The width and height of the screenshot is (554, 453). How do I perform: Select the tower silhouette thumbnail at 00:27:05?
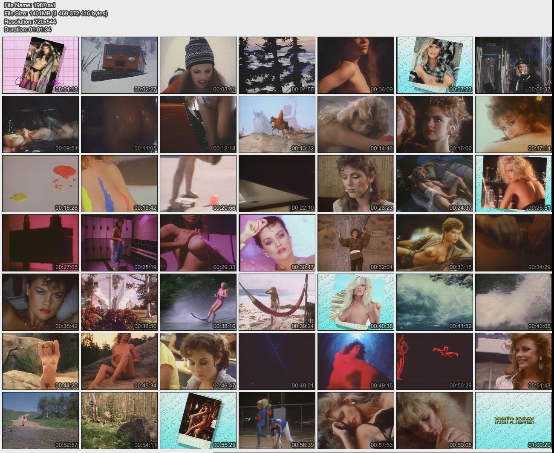coord(40,242)
